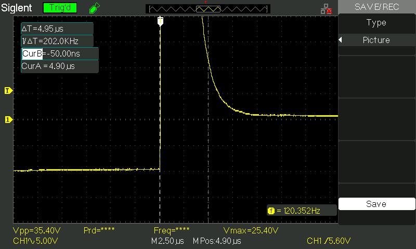Click the frequency counter f icon
The width and height of the screenshot is (416, 249).
(271, 211)
